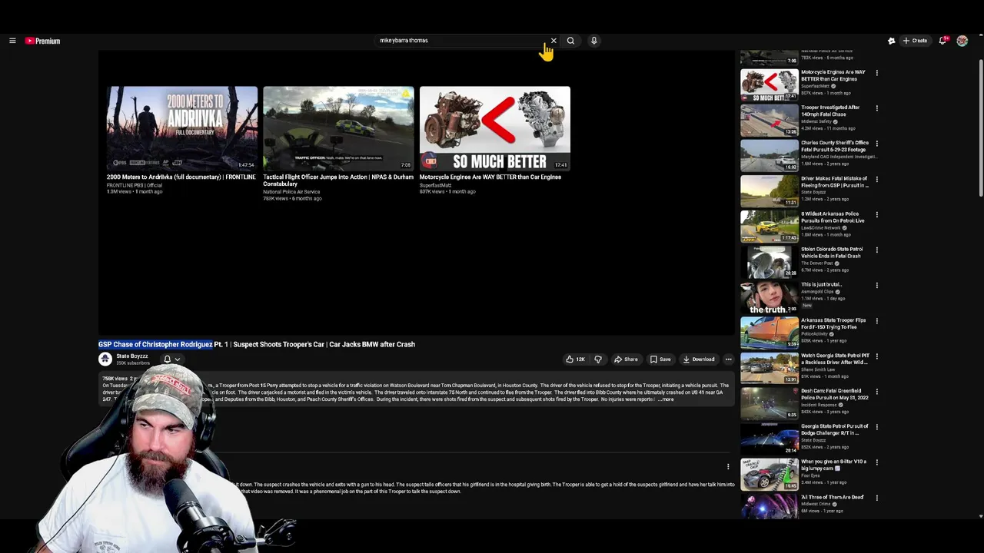Open options for 'Driver Makes Fatal Mistake' video
Image resolution: width=984 pixels, height=553 pixels.
876,179
